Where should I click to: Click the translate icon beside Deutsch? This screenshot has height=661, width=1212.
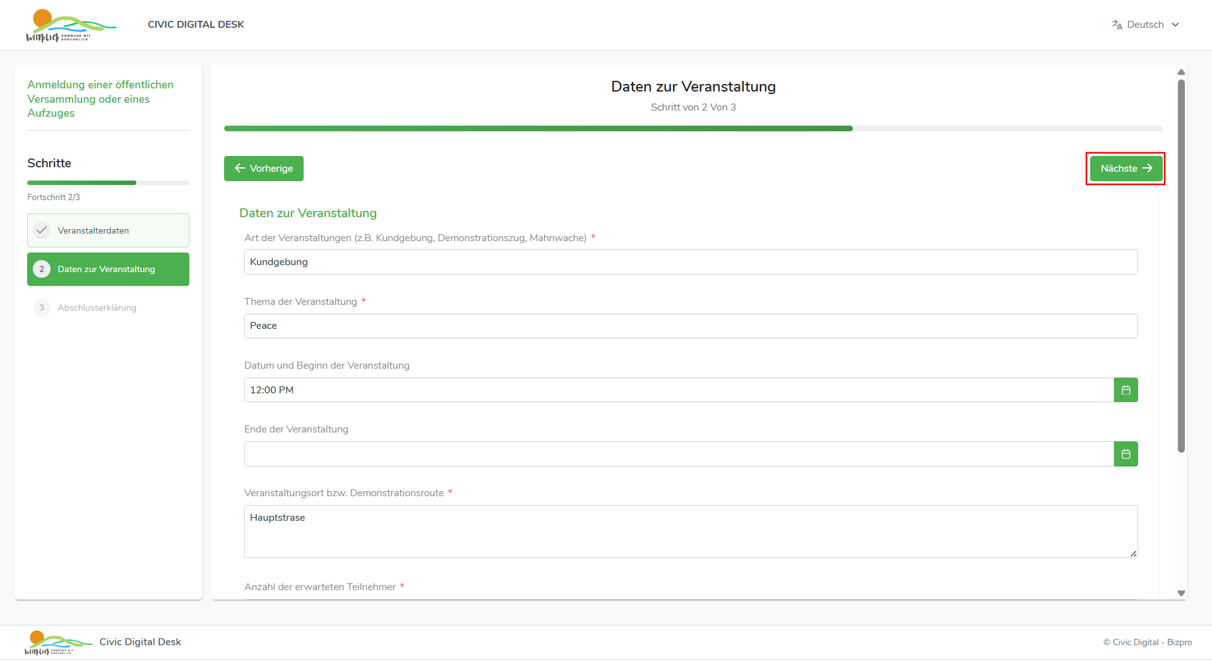point(1117,25)
